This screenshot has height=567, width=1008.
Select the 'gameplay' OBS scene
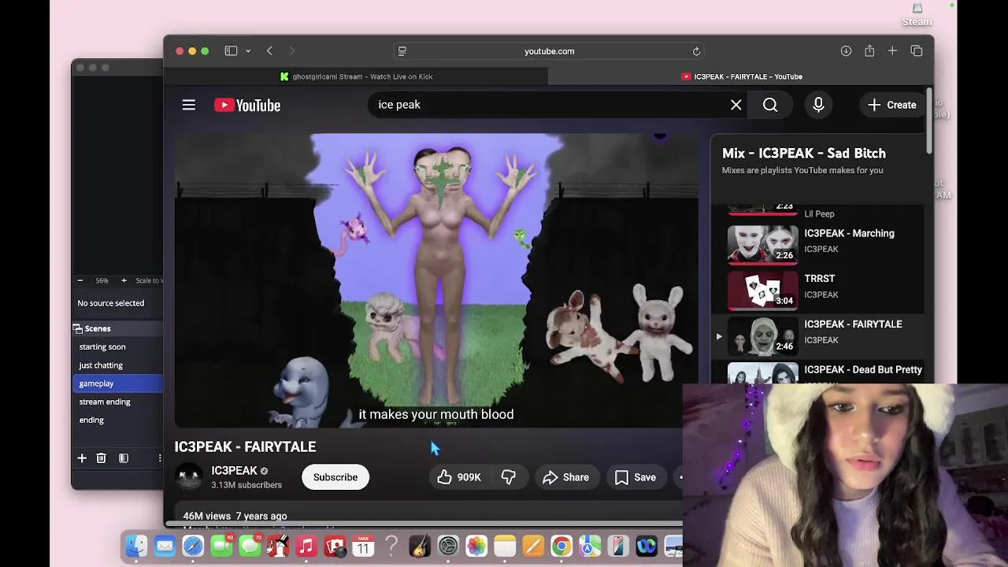pos(118,384)
